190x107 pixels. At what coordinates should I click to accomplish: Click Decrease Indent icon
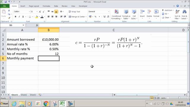61,17
